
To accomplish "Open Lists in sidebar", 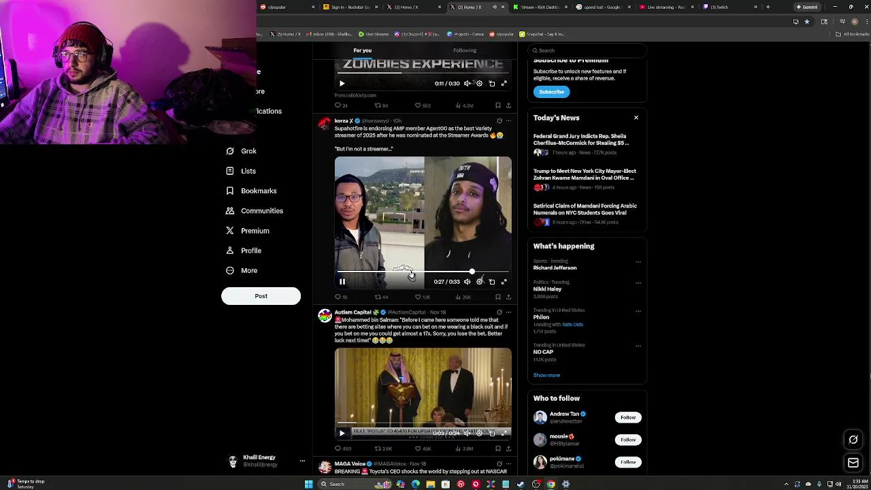I will click(x=240, y=171).
